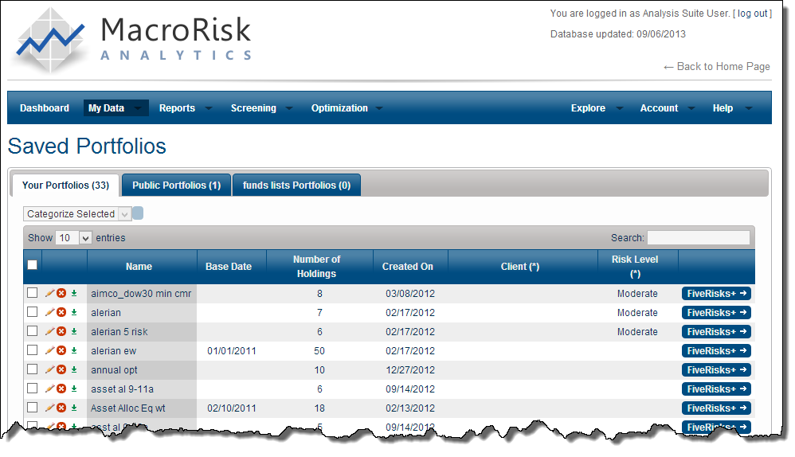795x457 pixels.
Task: Switch to funds lists Portfolios (0) tab
Action: coord(296,186)
